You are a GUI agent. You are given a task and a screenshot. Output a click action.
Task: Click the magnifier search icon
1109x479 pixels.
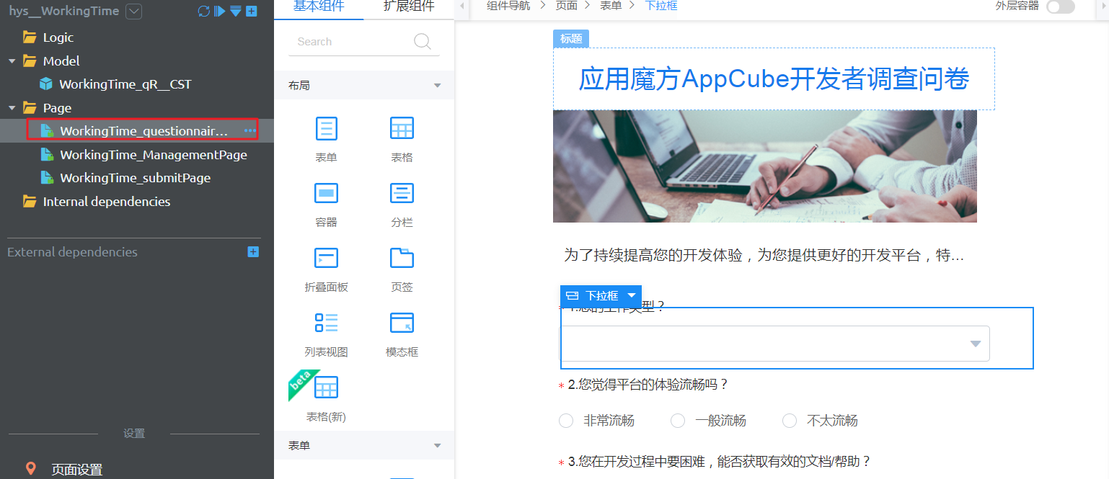click(x=423, y=42)
